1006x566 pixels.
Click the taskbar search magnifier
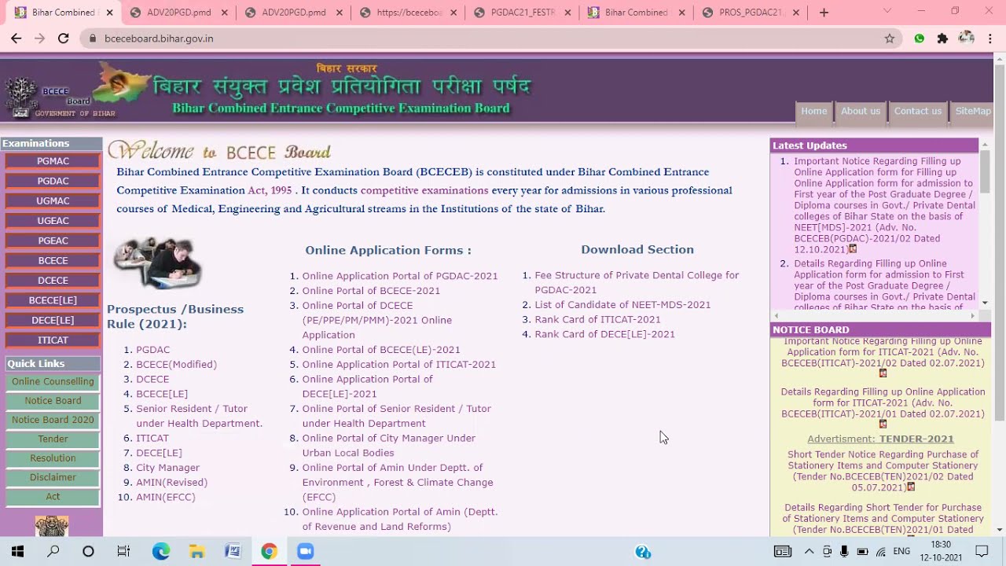(53, 551)
